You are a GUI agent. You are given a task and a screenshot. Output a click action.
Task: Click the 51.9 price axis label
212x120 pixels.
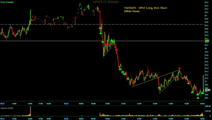point(206,52)
